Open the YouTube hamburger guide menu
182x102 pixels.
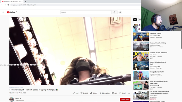tap(3, 12)
